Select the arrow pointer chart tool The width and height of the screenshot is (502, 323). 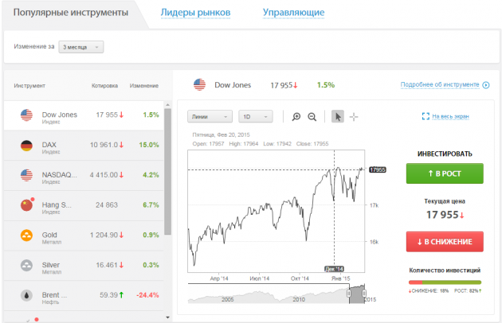[x=337, y=117]
